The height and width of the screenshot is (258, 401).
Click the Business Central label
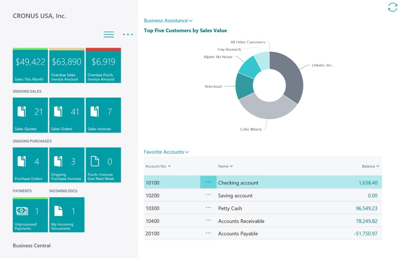32,245
